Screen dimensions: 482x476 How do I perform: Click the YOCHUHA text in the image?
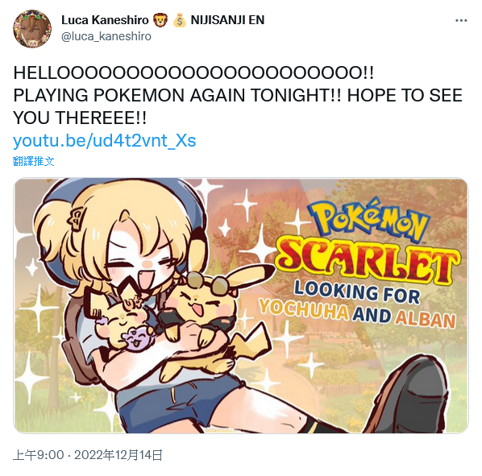(304, 309)
